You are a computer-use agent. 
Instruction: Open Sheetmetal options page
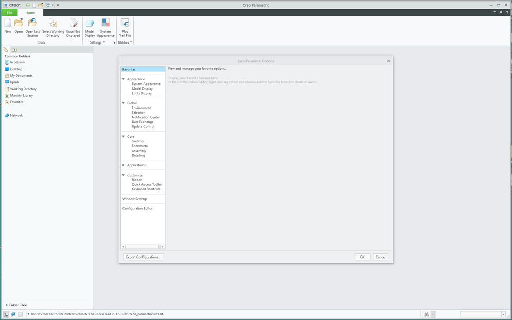coord(140,146)
